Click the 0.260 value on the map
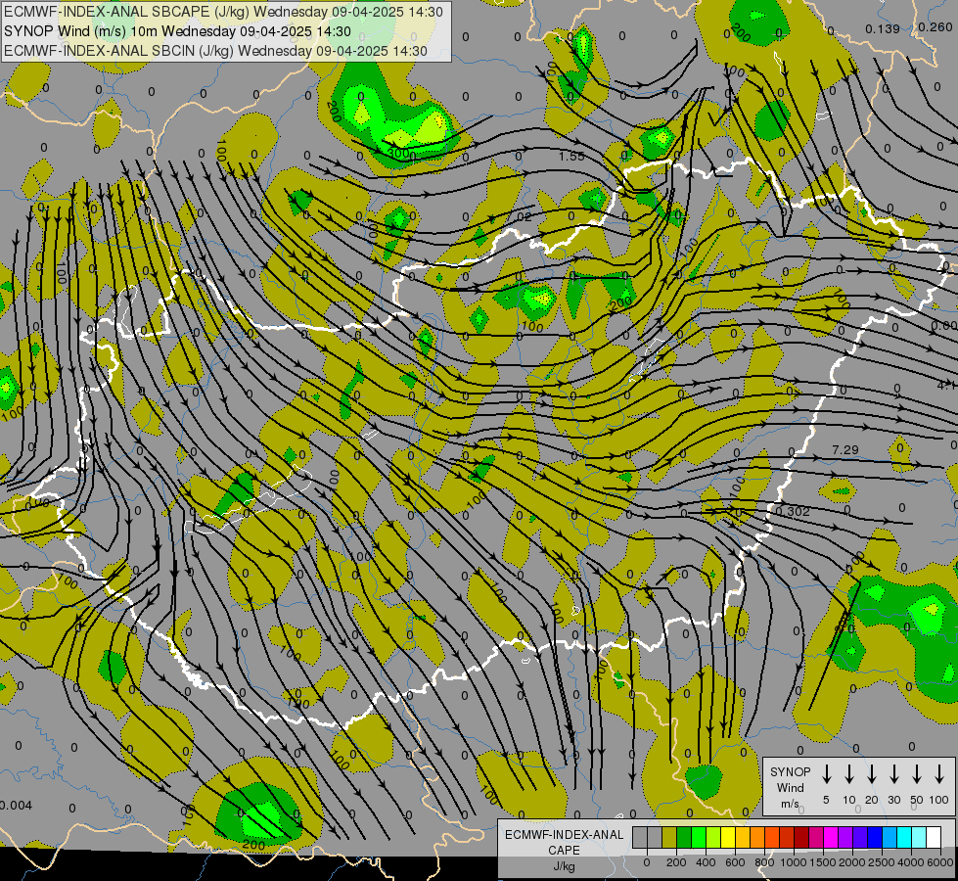The image size is (958, 881). tap(935, 26)
